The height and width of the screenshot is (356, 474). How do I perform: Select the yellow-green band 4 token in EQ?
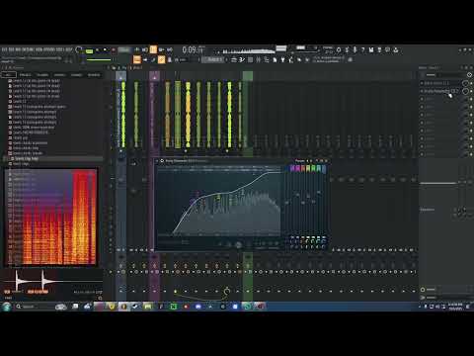click(x=308, y=168)
